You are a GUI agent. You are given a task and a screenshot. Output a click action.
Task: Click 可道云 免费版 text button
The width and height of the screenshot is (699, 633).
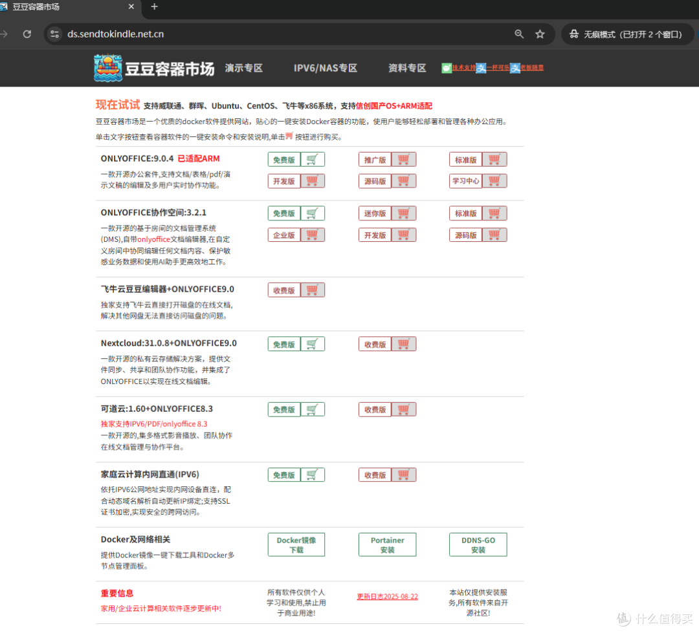284,409
